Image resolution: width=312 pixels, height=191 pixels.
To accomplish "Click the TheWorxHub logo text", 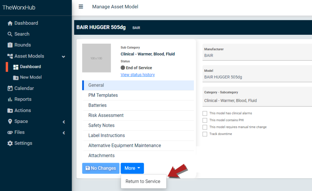I will [19, 7].
